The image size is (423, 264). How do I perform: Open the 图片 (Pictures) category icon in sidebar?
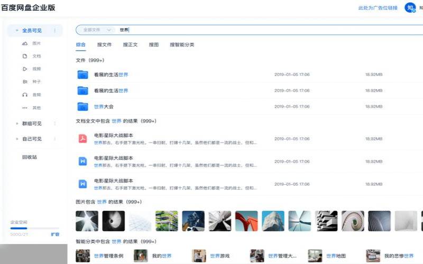(x=25, y=43)
